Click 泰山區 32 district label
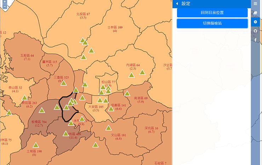Screen dimensions: 262x165 [15, 87]
